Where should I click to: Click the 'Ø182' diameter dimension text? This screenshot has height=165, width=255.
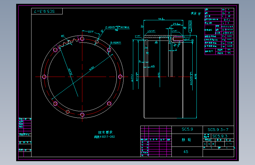92,68
